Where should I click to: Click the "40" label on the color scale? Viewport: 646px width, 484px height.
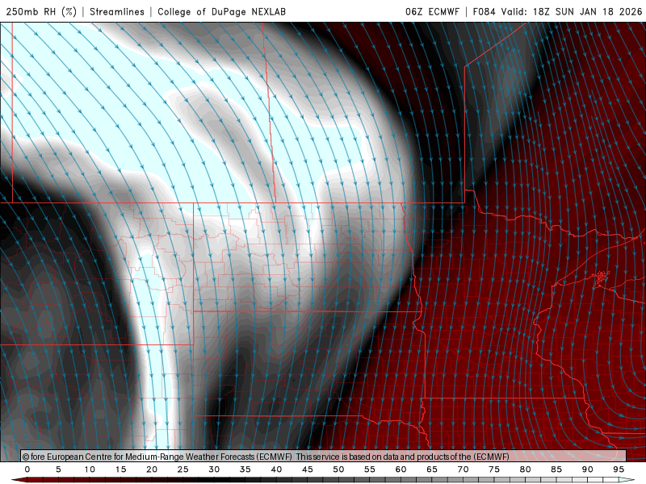276,469
